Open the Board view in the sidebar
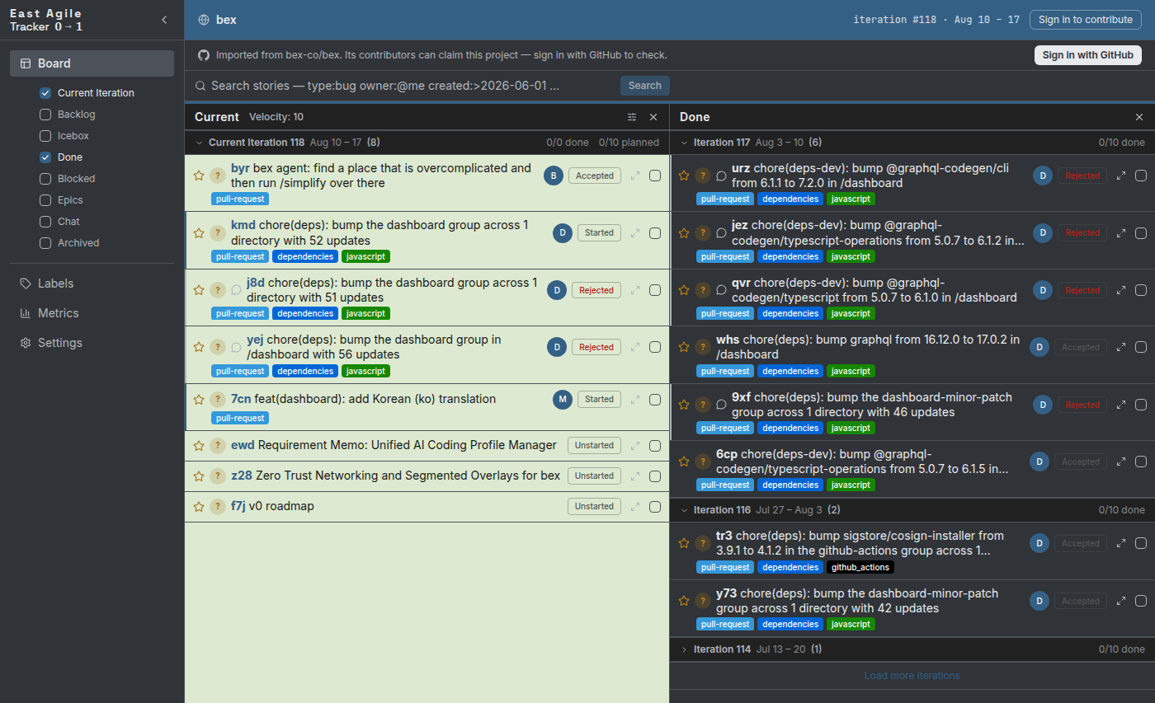 coord(92,63)
